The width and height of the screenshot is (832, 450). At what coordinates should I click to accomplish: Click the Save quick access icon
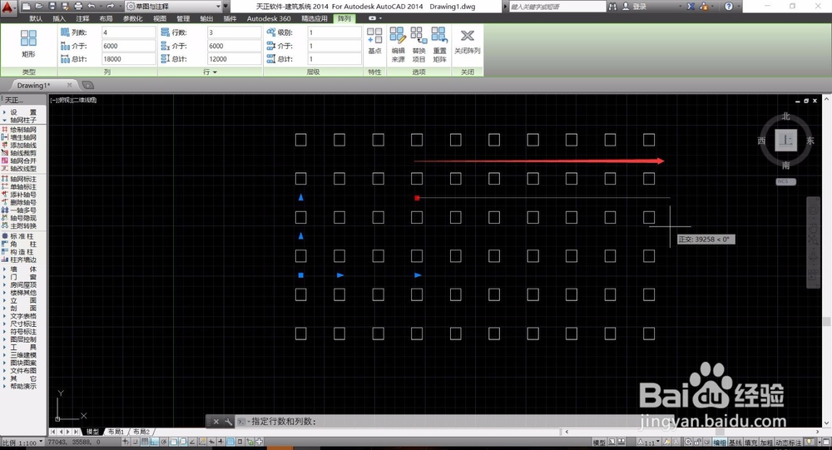[52, 7]
